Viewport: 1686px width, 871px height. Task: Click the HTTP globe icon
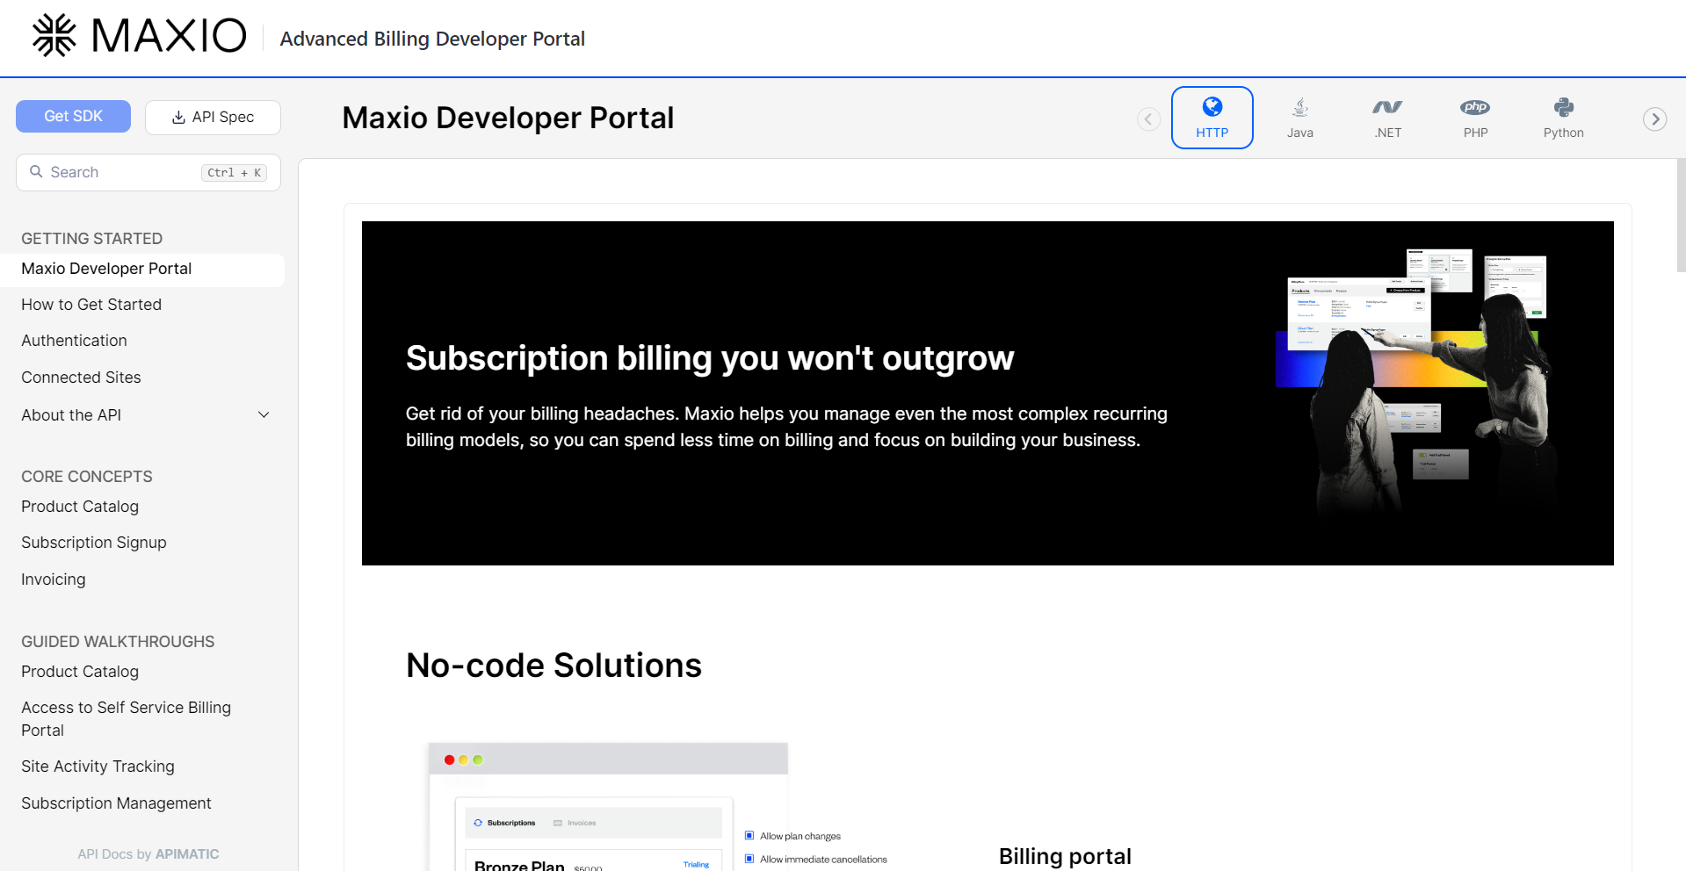(x=1212, y=106)
